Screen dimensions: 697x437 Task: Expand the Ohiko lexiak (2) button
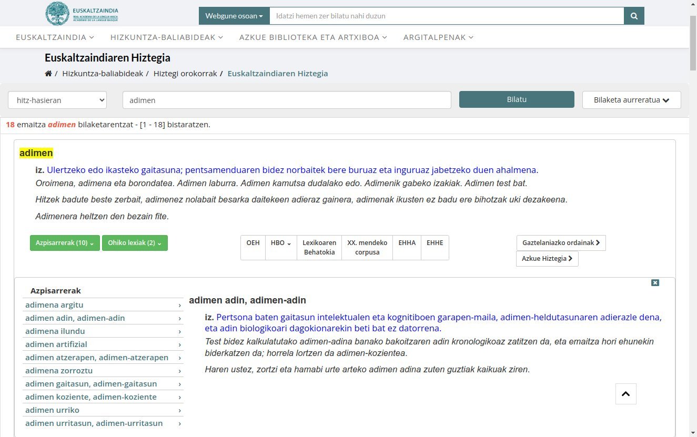coord(135,243)
